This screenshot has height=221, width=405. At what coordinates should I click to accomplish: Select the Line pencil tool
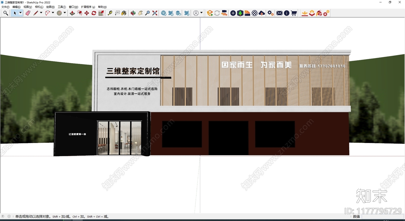(x=35, y=13)
